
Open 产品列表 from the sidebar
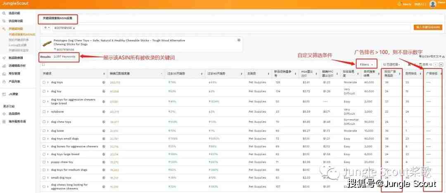pyautogui.click(x=14, y=81)
